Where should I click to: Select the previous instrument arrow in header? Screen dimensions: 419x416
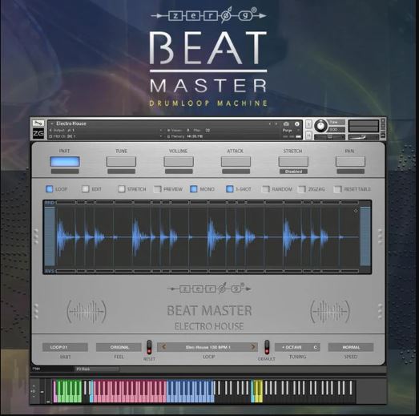click(270, 123)
